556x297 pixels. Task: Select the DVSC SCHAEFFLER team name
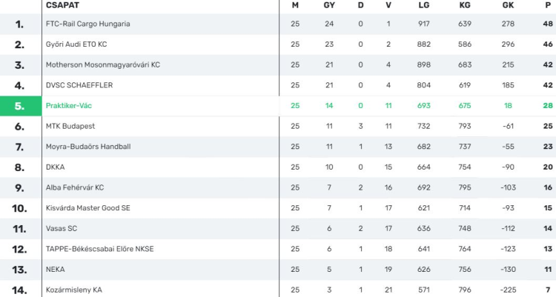pyautogui.click(x=79, y=85)
